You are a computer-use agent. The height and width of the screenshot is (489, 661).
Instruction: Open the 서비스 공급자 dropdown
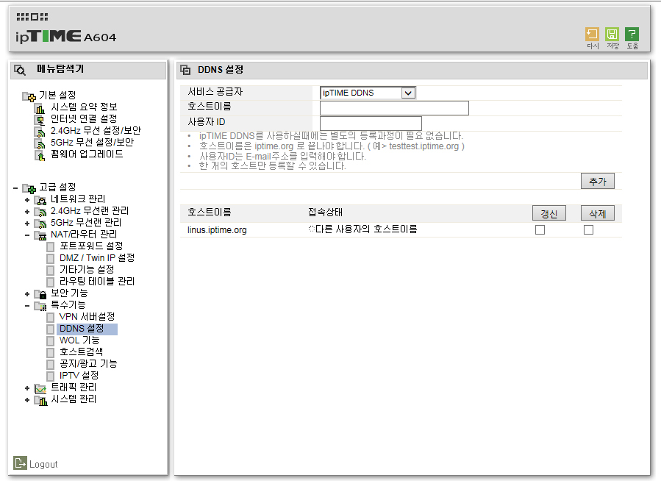[x=368, y=93]
